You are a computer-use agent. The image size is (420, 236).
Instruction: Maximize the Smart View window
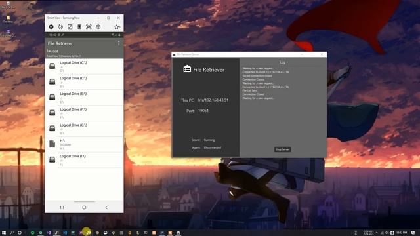(x=108, y=18)
